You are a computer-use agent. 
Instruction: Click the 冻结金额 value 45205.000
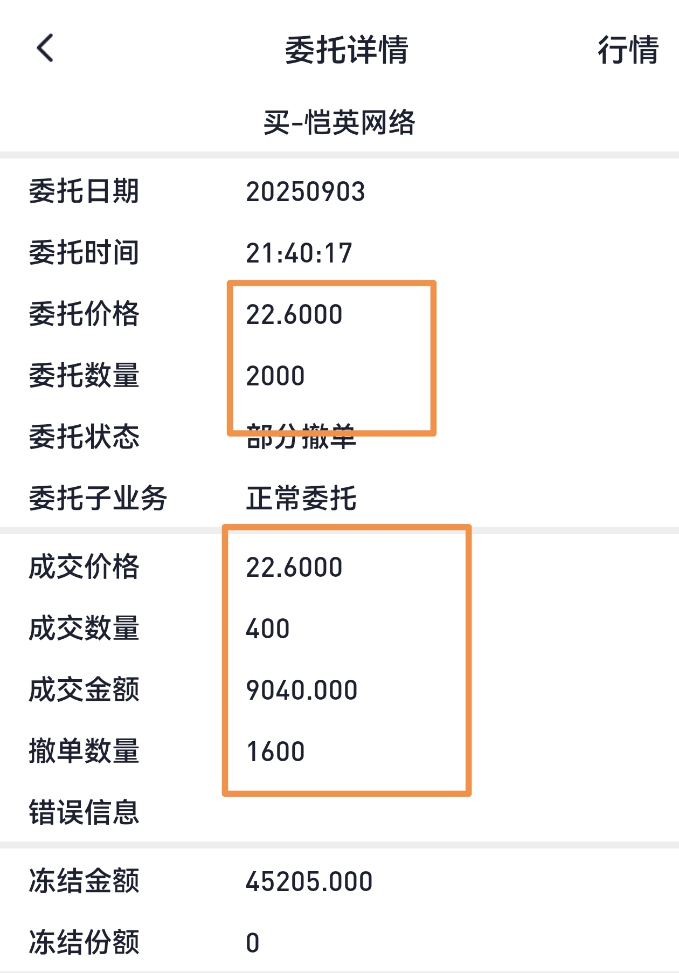(x=309, y=882)
